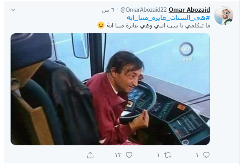Retweet using the retweet arrows icon
This screenshot has width=242, height=165.
[168, 155]
